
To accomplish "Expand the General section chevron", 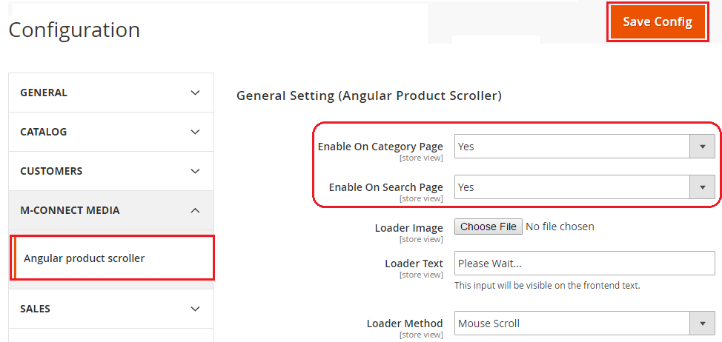I will pos(195,93).
